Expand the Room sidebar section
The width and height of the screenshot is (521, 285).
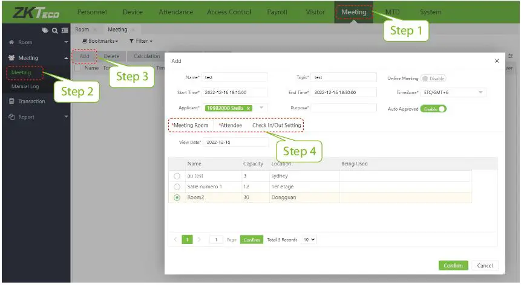coord(66,42)
